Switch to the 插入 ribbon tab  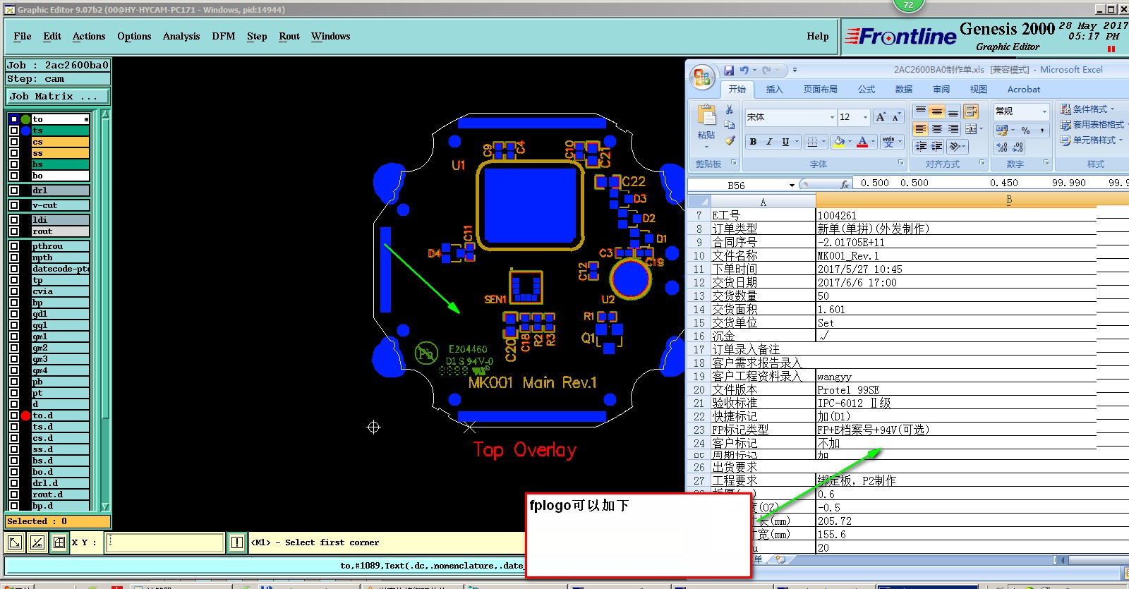coord(774,90)
